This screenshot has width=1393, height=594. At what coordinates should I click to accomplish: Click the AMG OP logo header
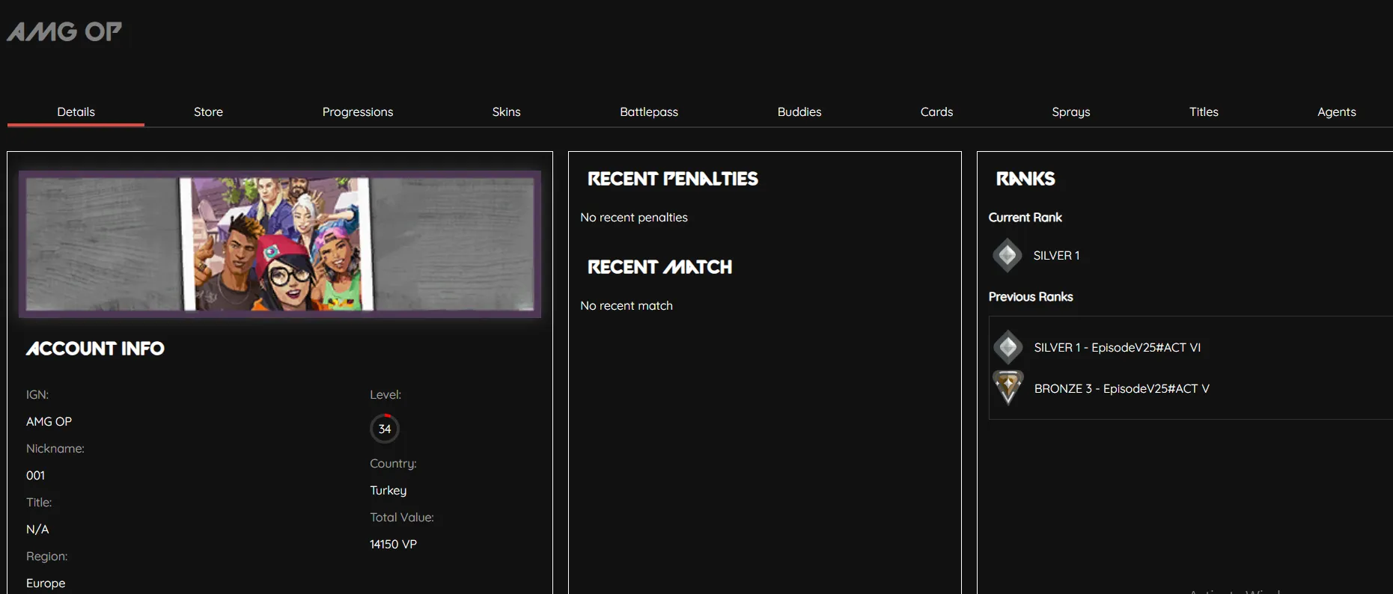click(x=64, y=31)
